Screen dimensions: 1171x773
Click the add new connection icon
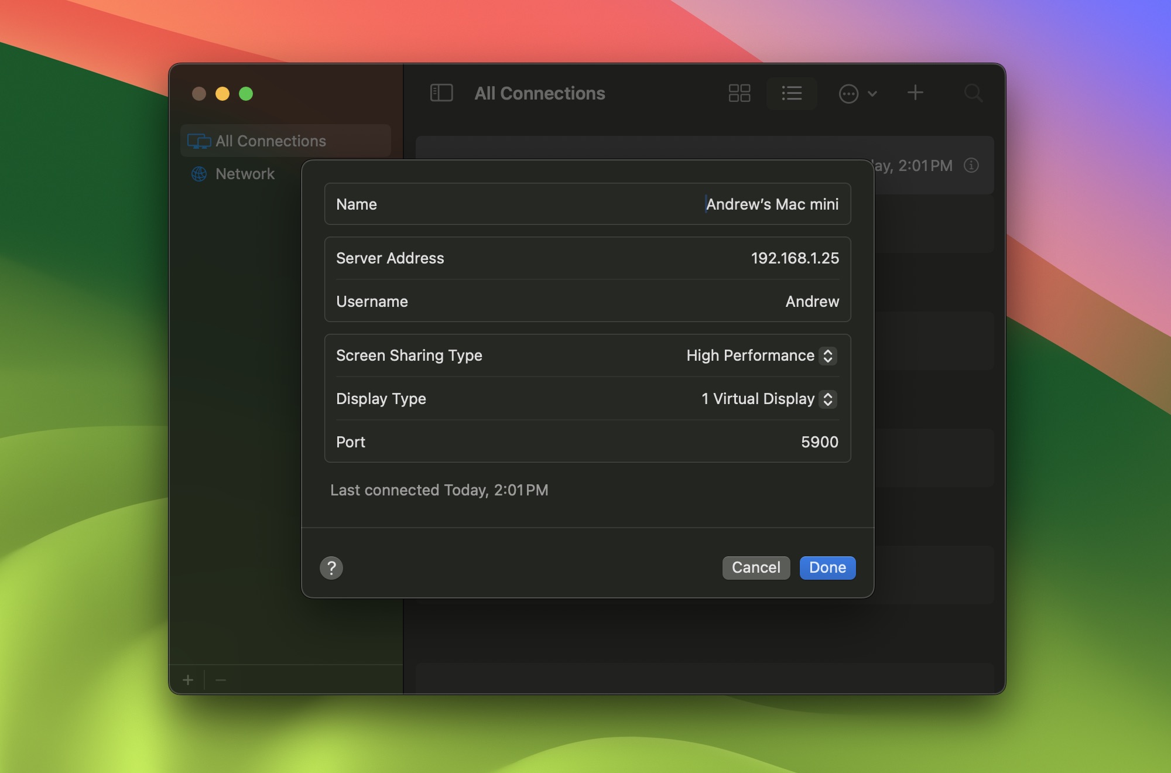(917, 93)
